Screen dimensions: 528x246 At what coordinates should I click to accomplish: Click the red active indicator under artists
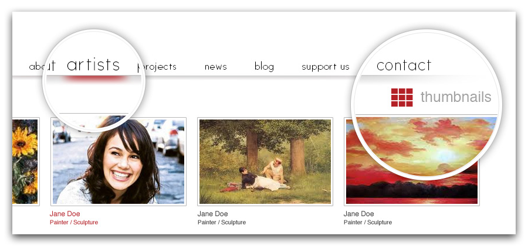tap(96, 78)
